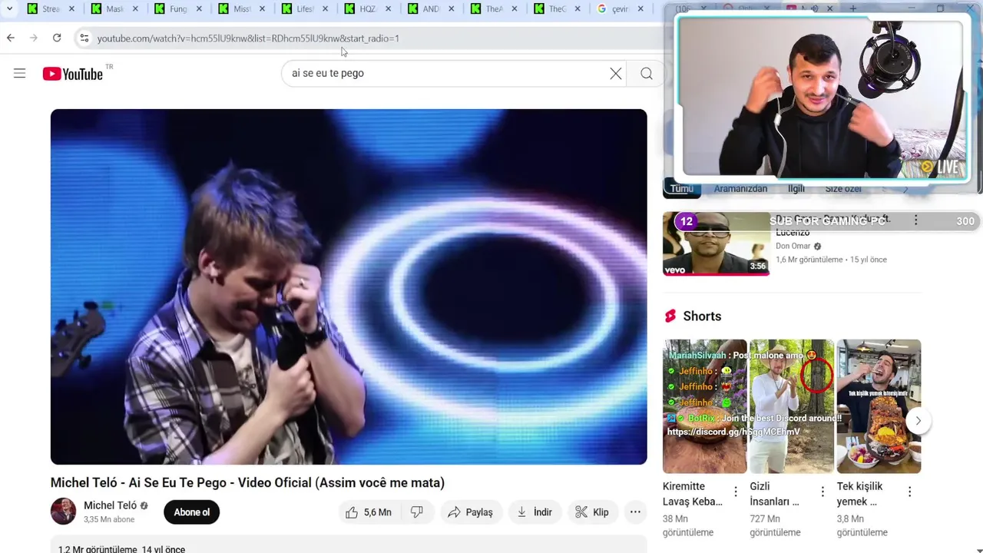983x553 pixels.
Task: Click the Tek kişilik yemek short title
Action: click(860, 494)
